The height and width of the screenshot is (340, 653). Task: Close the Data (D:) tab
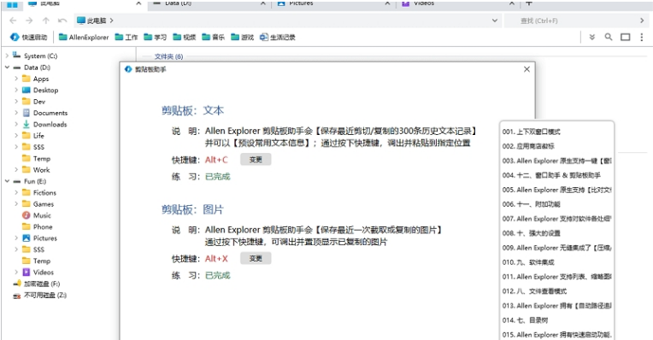pos(263,3)
